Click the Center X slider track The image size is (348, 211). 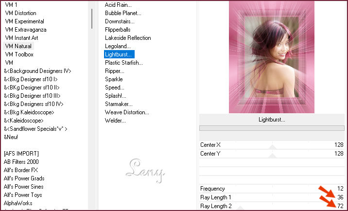coord(272,145)
